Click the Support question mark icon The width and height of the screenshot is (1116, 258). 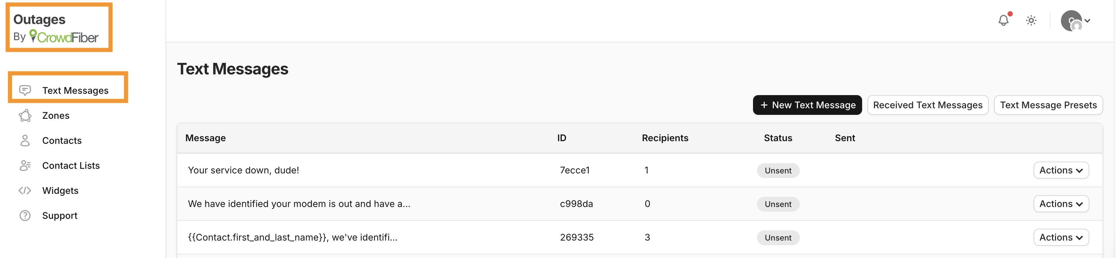tap(25, 216)
